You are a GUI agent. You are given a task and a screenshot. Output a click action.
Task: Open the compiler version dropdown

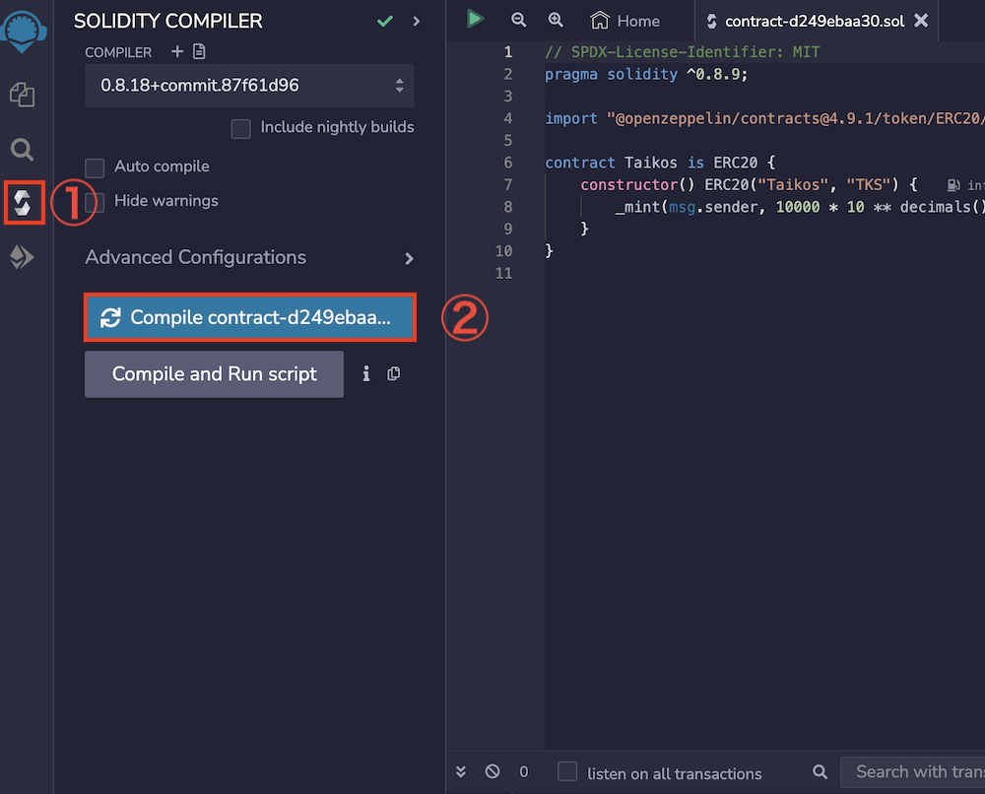(249, 86)
